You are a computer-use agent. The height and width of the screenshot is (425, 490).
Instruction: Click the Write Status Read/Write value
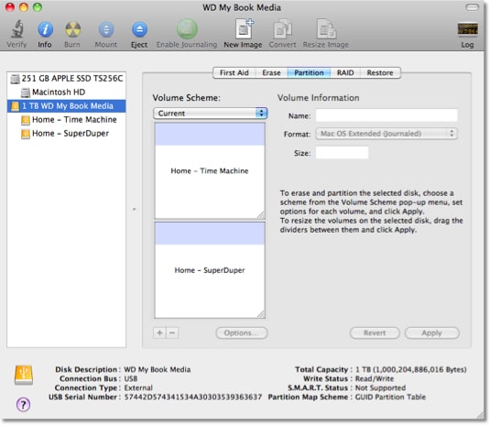point(375,379)
